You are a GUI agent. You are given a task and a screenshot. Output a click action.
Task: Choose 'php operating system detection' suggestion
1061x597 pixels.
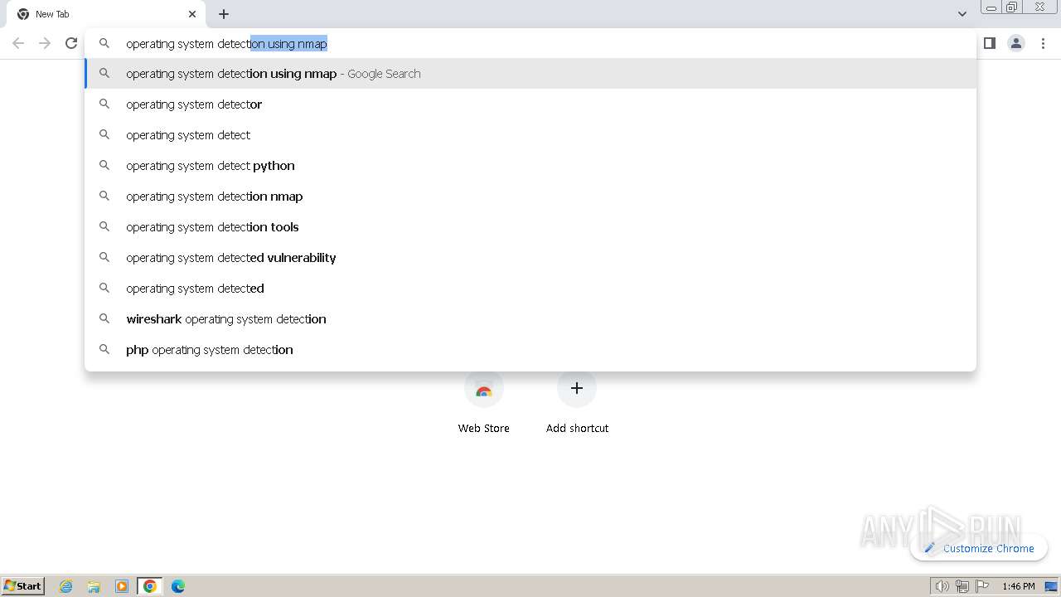tap(530, 350)
